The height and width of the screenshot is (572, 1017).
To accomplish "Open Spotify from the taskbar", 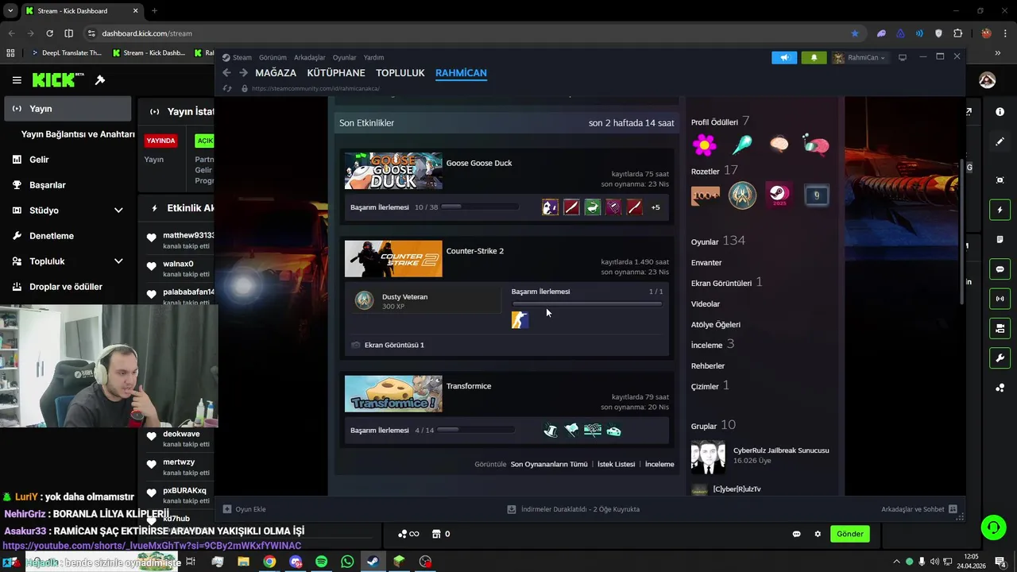I will coord(321,562).
